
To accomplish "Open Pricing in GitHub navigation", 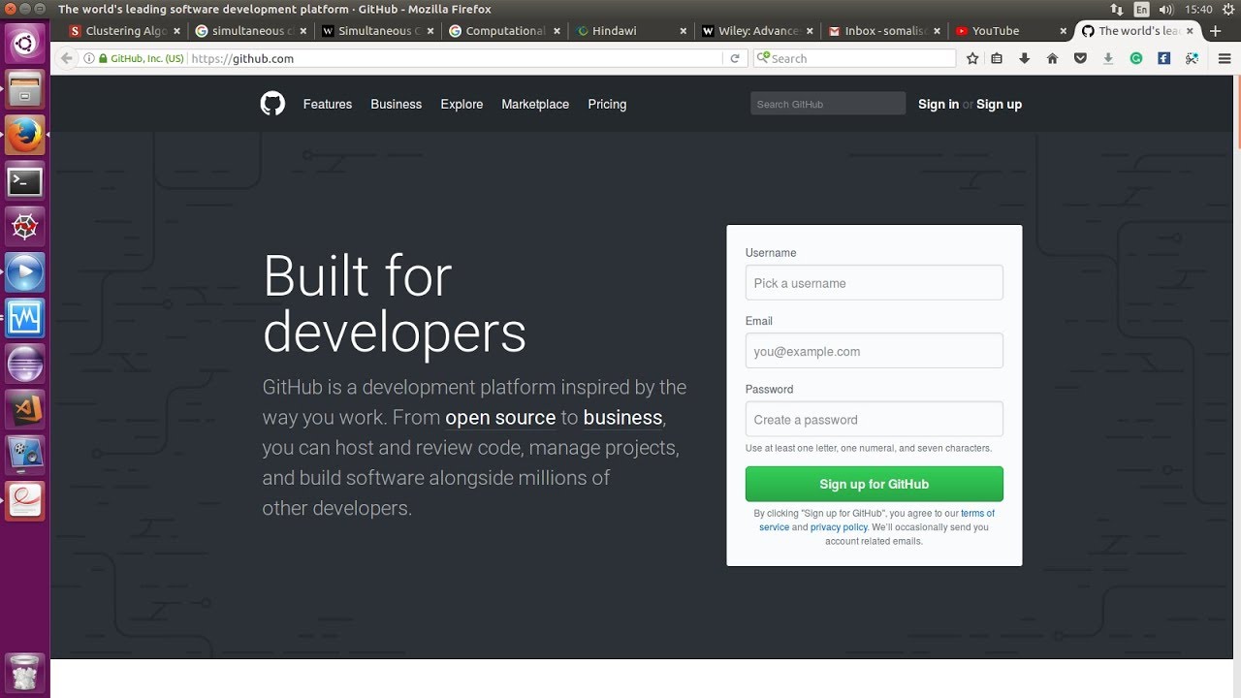I will tap(607, 104).
